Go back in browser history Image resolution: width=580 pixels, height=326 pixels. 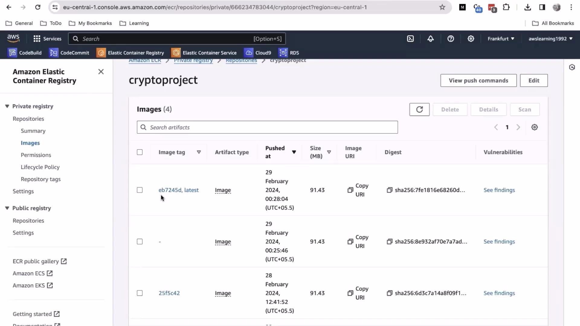point(9,7)
